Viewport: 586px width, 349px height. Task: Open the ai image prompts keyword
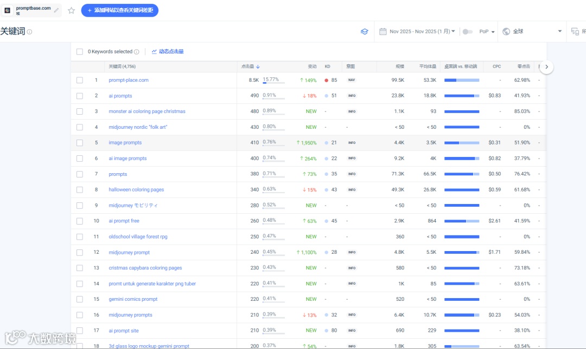point(128,159)
